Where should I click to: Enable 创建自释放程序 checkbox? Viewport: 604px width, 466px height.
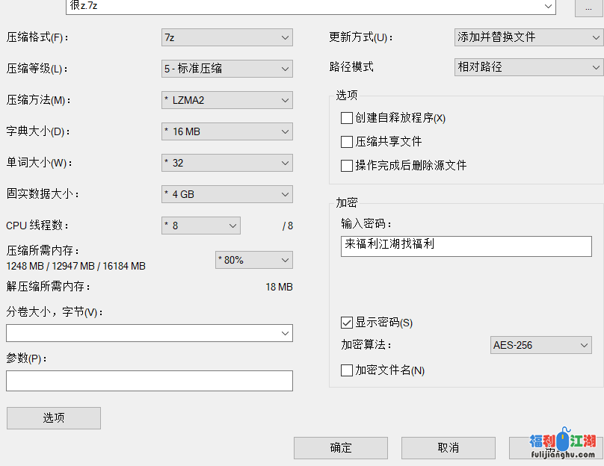pyautogui.click(x=347, y=118)
